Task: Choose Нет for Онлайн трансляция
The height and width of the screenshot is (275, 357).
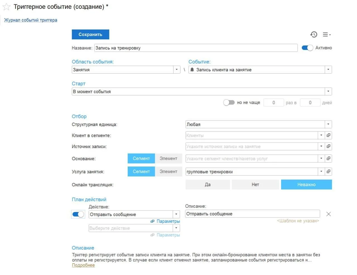Action: [255, 185]
